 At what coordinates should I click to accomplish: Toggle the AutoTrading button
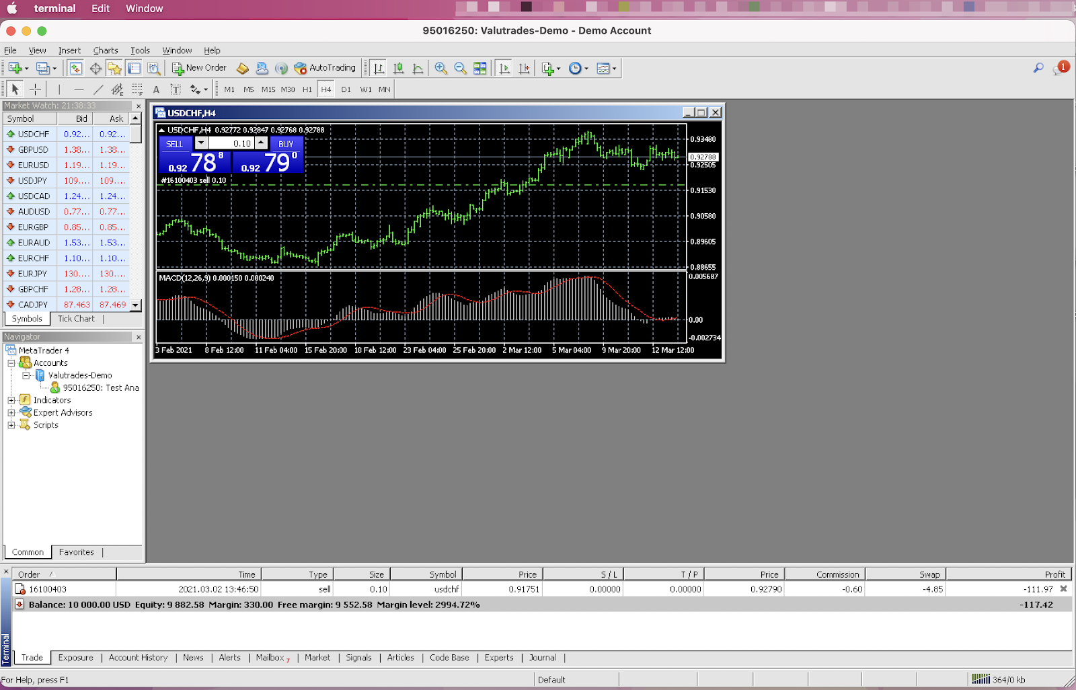coord(325,68)
